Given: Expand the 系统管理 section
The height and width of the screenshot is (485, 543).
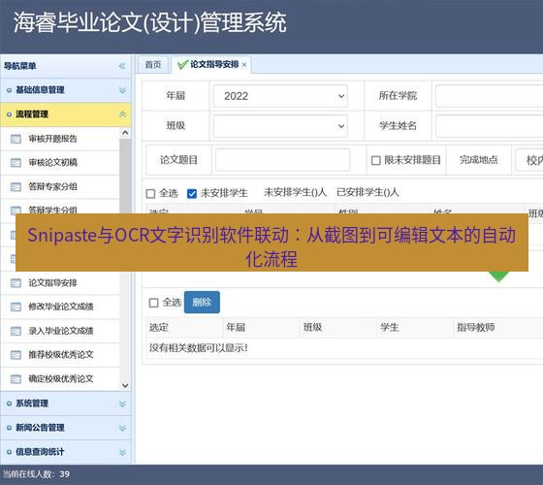Looking at the screenshot, I should [122, 404].
